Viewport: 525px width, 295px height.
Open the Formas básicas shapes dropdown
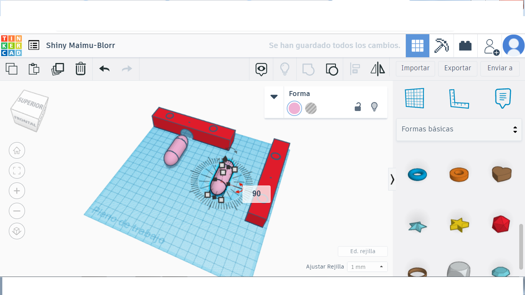coord(459,129)
